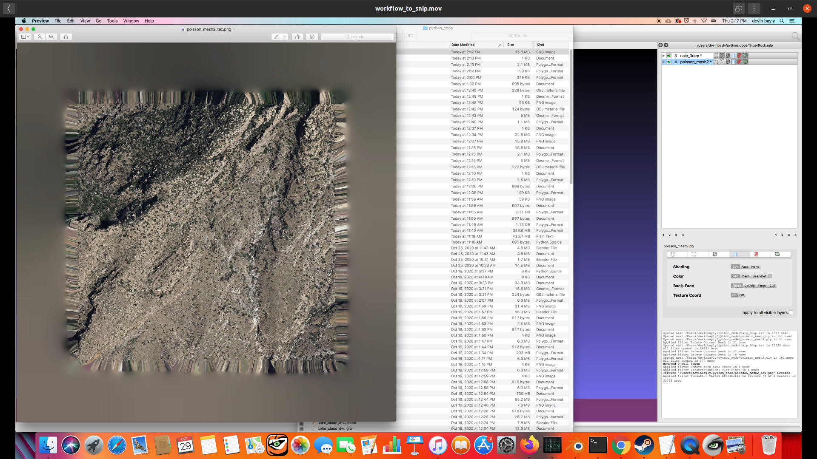
Task: Set Back-Face to Cull
Action: 772,286
